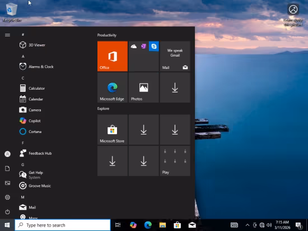Click the Explore group title
Image resolution: width=308 pixels, height=231 pixels.
tap(104, 109)
